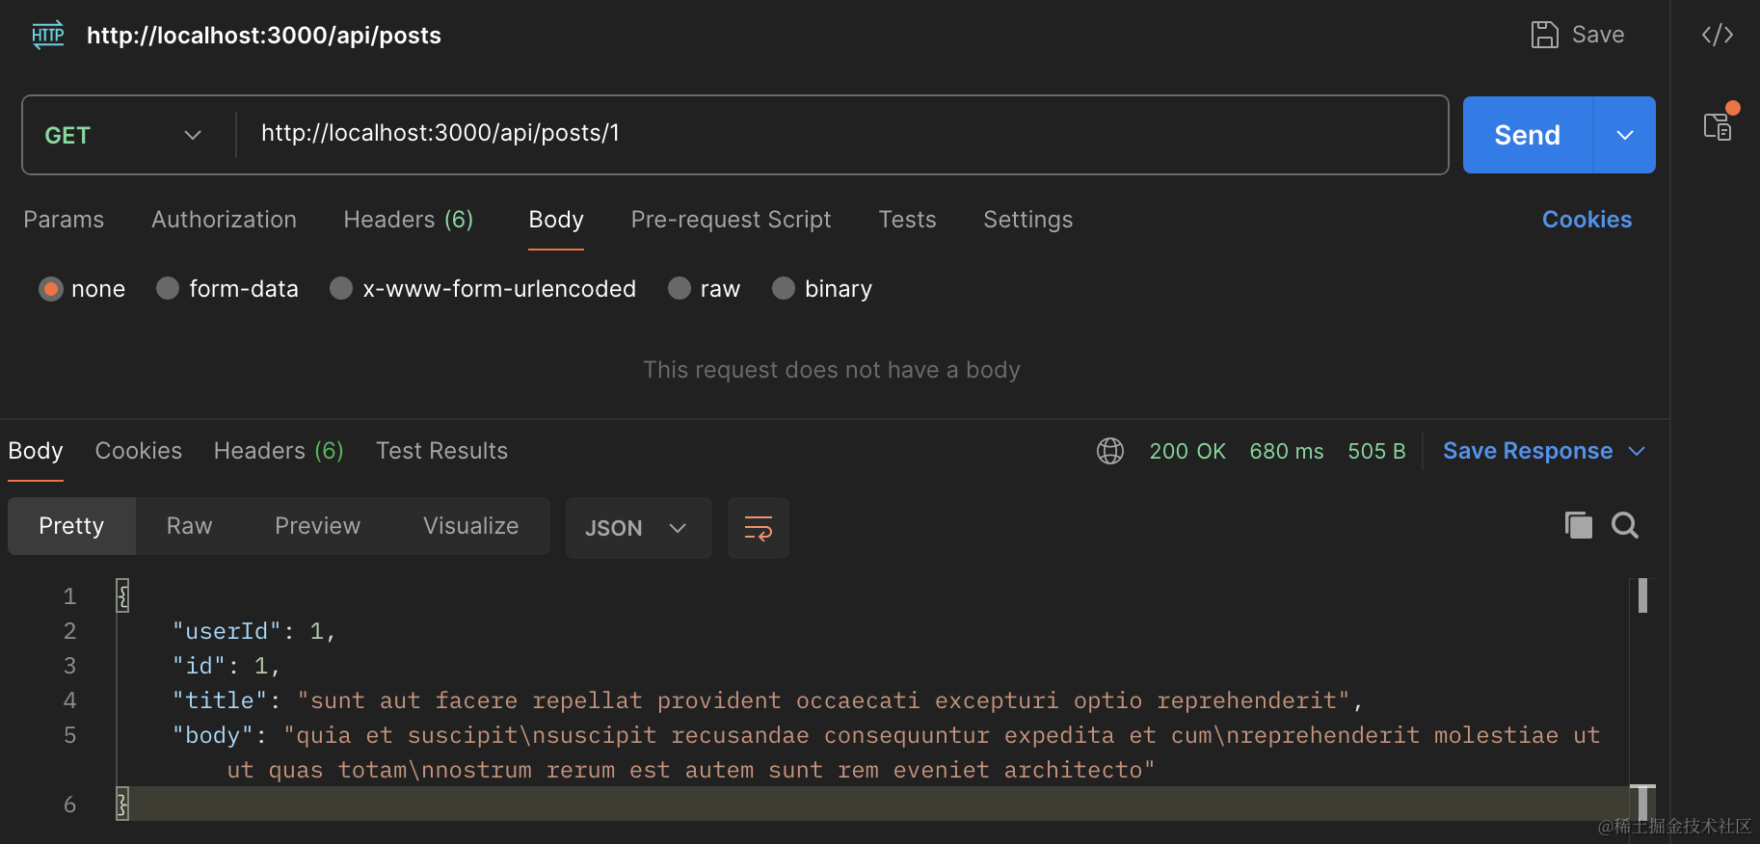Click the request URL input field

(839, 134)
